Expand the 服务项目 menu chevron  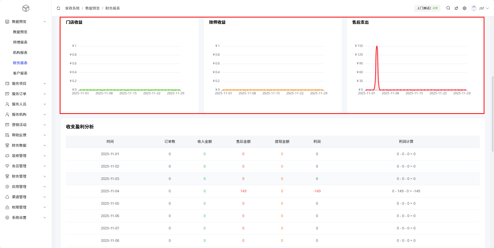pos(45,84)
